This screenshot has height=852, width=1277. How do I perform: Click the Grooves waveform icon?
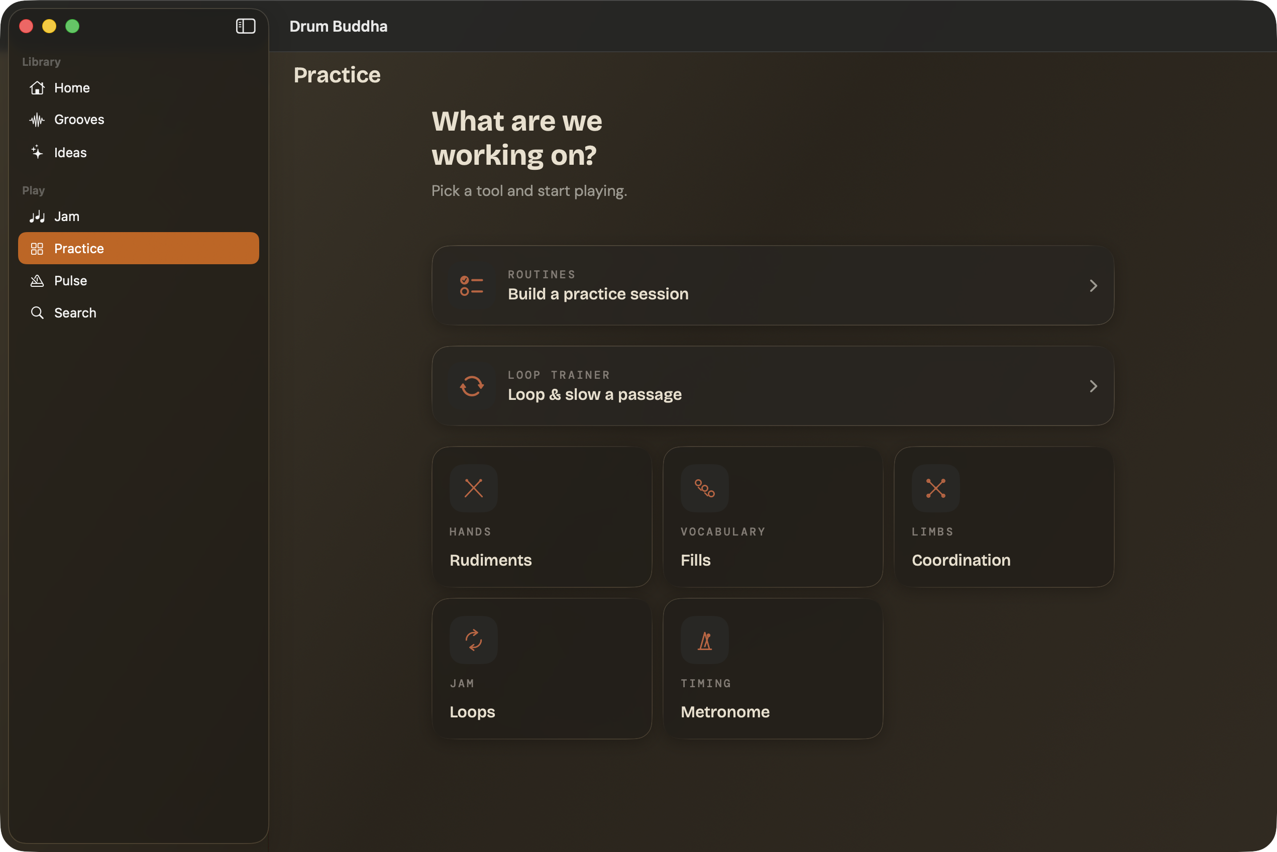tap(37, 120)
